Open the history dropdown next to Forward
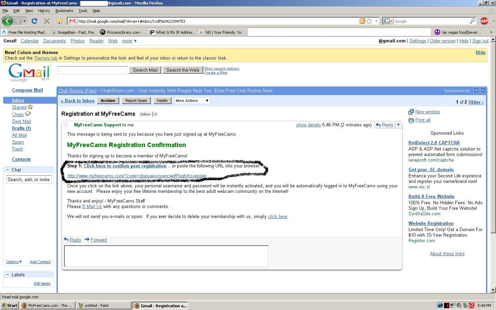The height and width of the screenshot is (310, 496). click(24, 21)
